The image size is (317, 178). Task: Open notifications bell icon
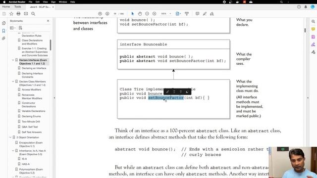click(x=306, y=6)
